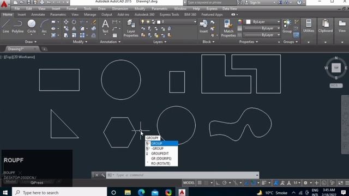The image size is (349, 196).
Task: Select the Mirror tool
Action: point(74,28)
